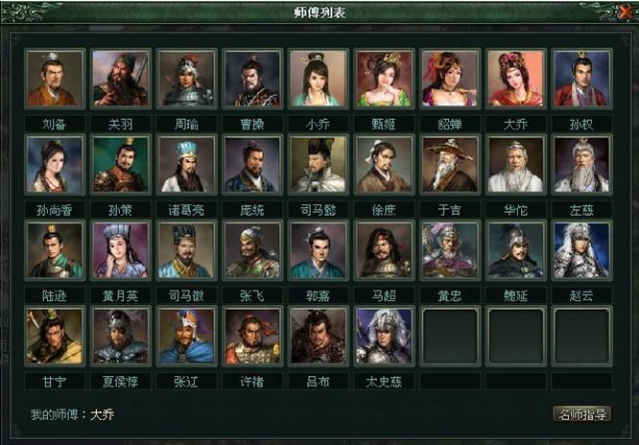Click the 曹操 name label
639x445 pixels.
252,124
